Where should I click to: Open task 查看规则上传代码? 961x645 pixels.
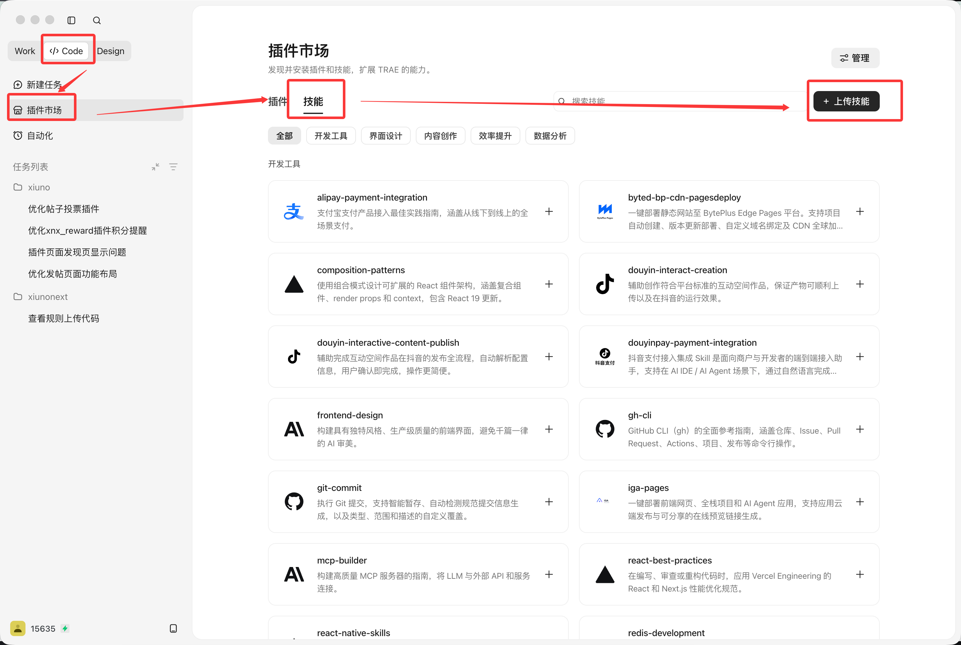64,318
